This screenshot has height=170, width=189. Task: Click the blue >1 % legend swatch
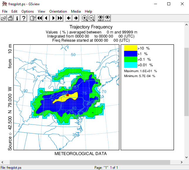131,54
